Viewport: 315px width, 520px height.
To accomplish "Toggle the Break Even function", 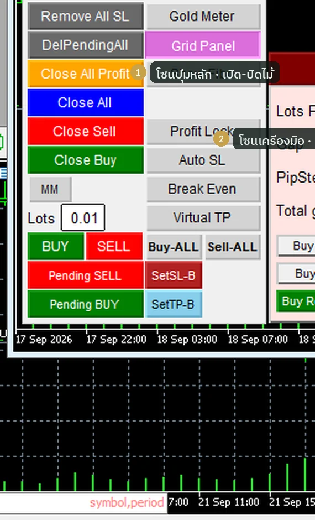I will [203, 189].
